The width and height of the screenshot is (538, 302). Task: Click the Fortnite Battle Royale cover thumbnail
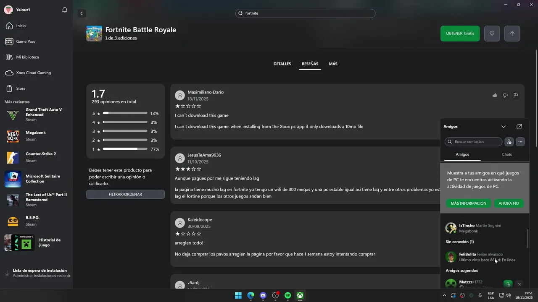tap(94, 34)
